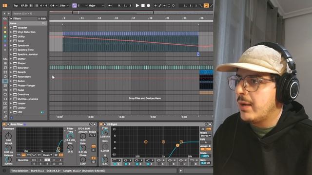This screenshot has width=312, height=175.
Task: Open LFO Shape waveform dropdown
Action: [x=92, y=135]
